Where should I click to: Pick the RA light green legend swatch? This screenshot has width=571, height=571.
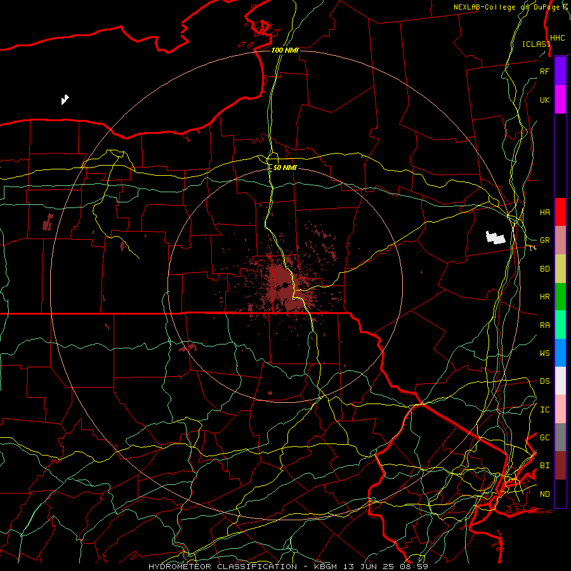tap(560, 325)
